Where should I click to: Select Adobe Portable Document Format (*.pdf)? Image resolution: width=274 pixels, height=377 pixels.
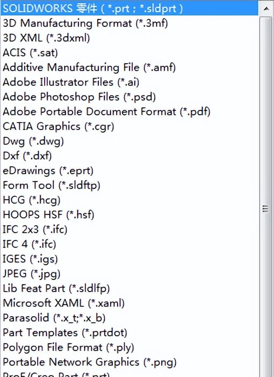(106, 111)
